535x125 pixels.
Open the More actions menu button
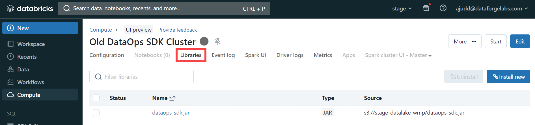click(x=465, y=41)
